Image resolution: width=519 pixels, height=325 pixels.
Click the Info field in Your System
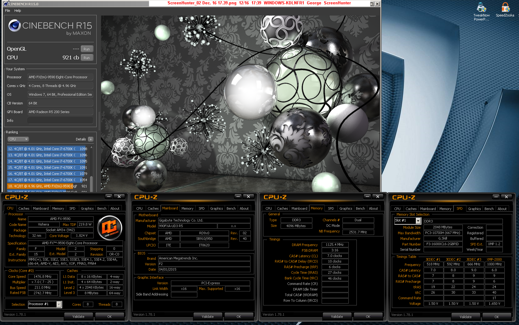point(60,121)
